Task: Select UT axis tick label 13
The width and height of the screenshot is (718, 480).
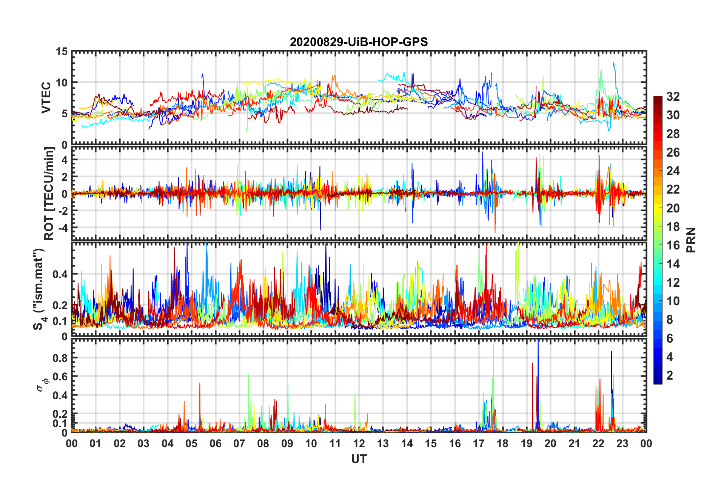Action: click(383, 443)
